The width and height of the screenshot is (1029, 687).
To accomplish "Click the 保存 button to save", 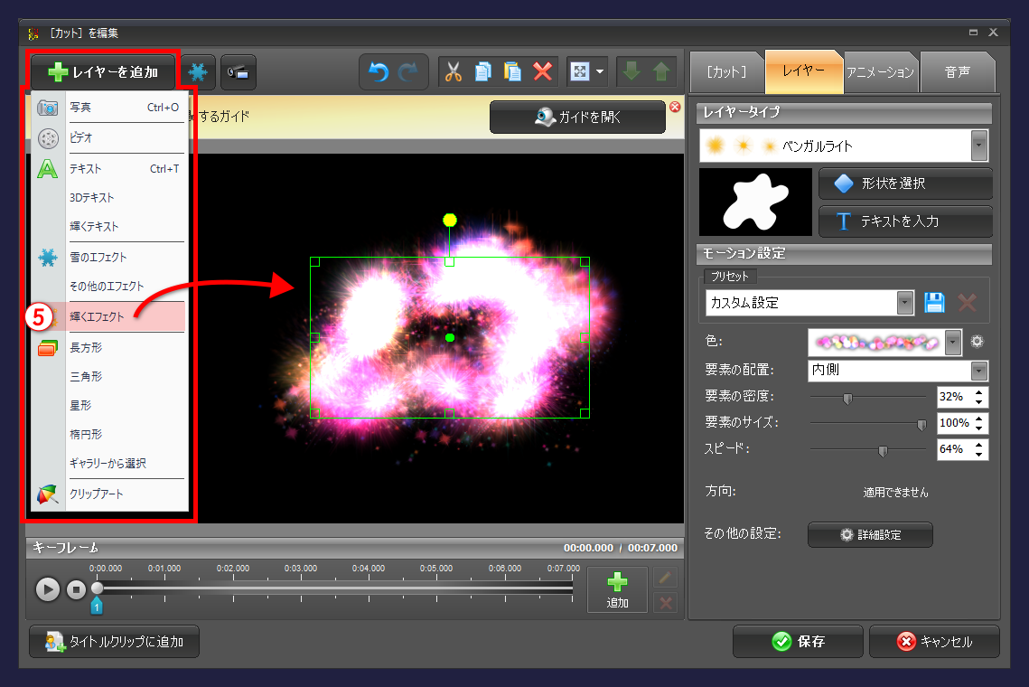I will pos(797,642).
